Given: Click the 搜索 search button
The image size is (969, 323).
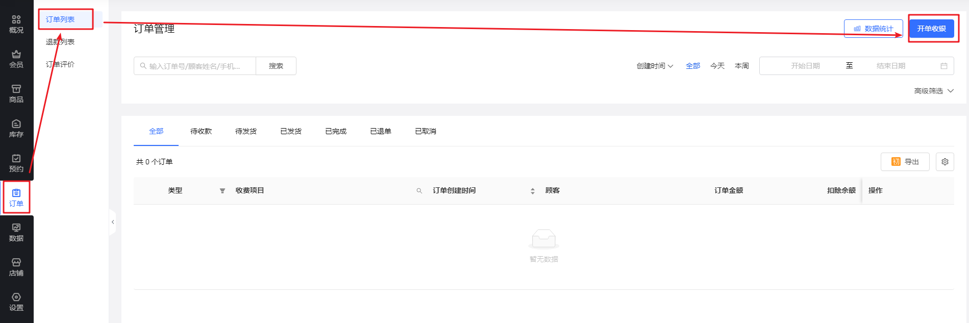Looking at the screenshot, I should [276, 66].
